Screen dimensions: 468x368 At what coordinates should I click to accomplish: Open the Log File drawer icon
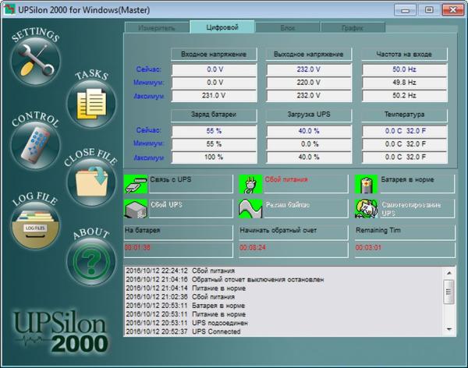coord(36,225)
